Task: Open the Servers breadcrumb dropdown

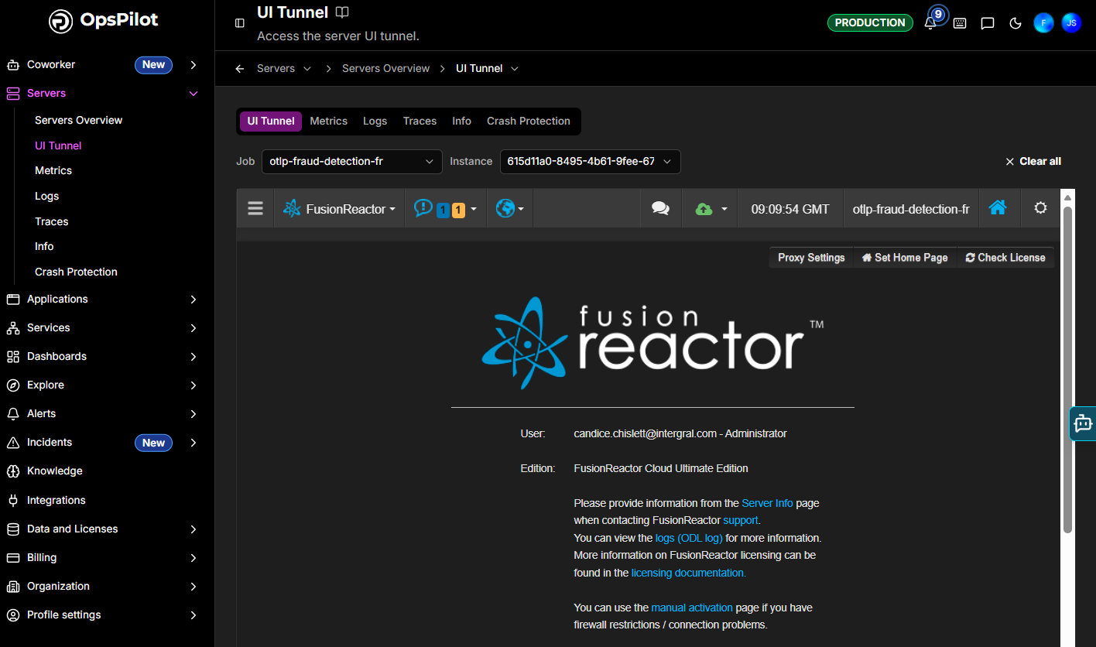Action: coord(307,69)
